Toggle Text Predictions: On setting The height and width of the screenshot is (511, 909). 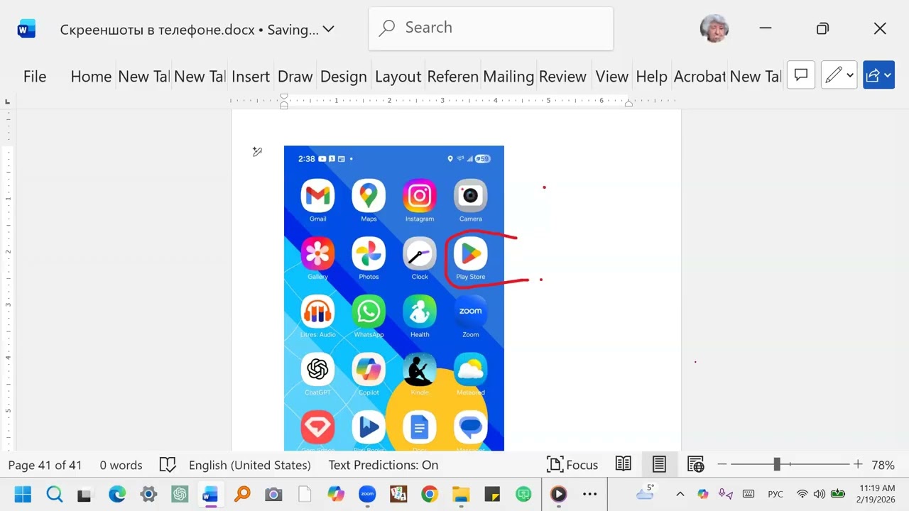point(383,466)
